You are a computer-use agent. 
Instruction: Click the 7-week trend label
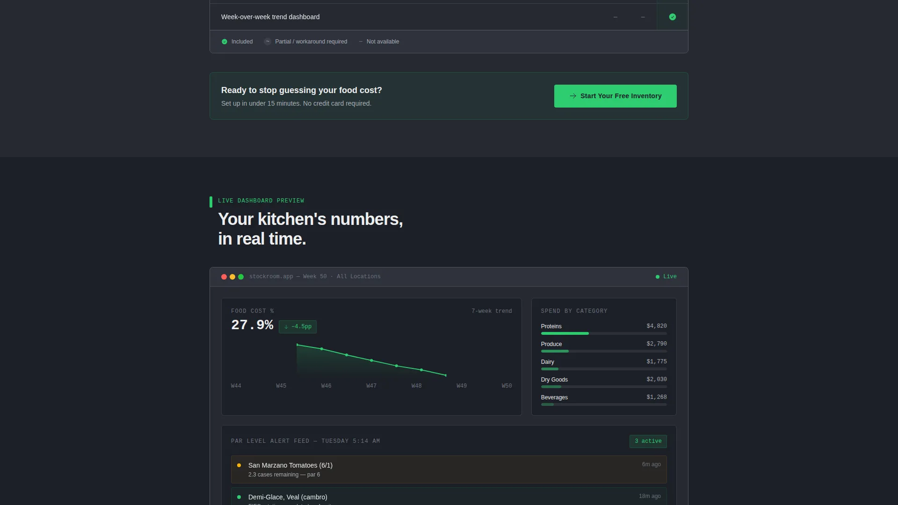[492, 311]
